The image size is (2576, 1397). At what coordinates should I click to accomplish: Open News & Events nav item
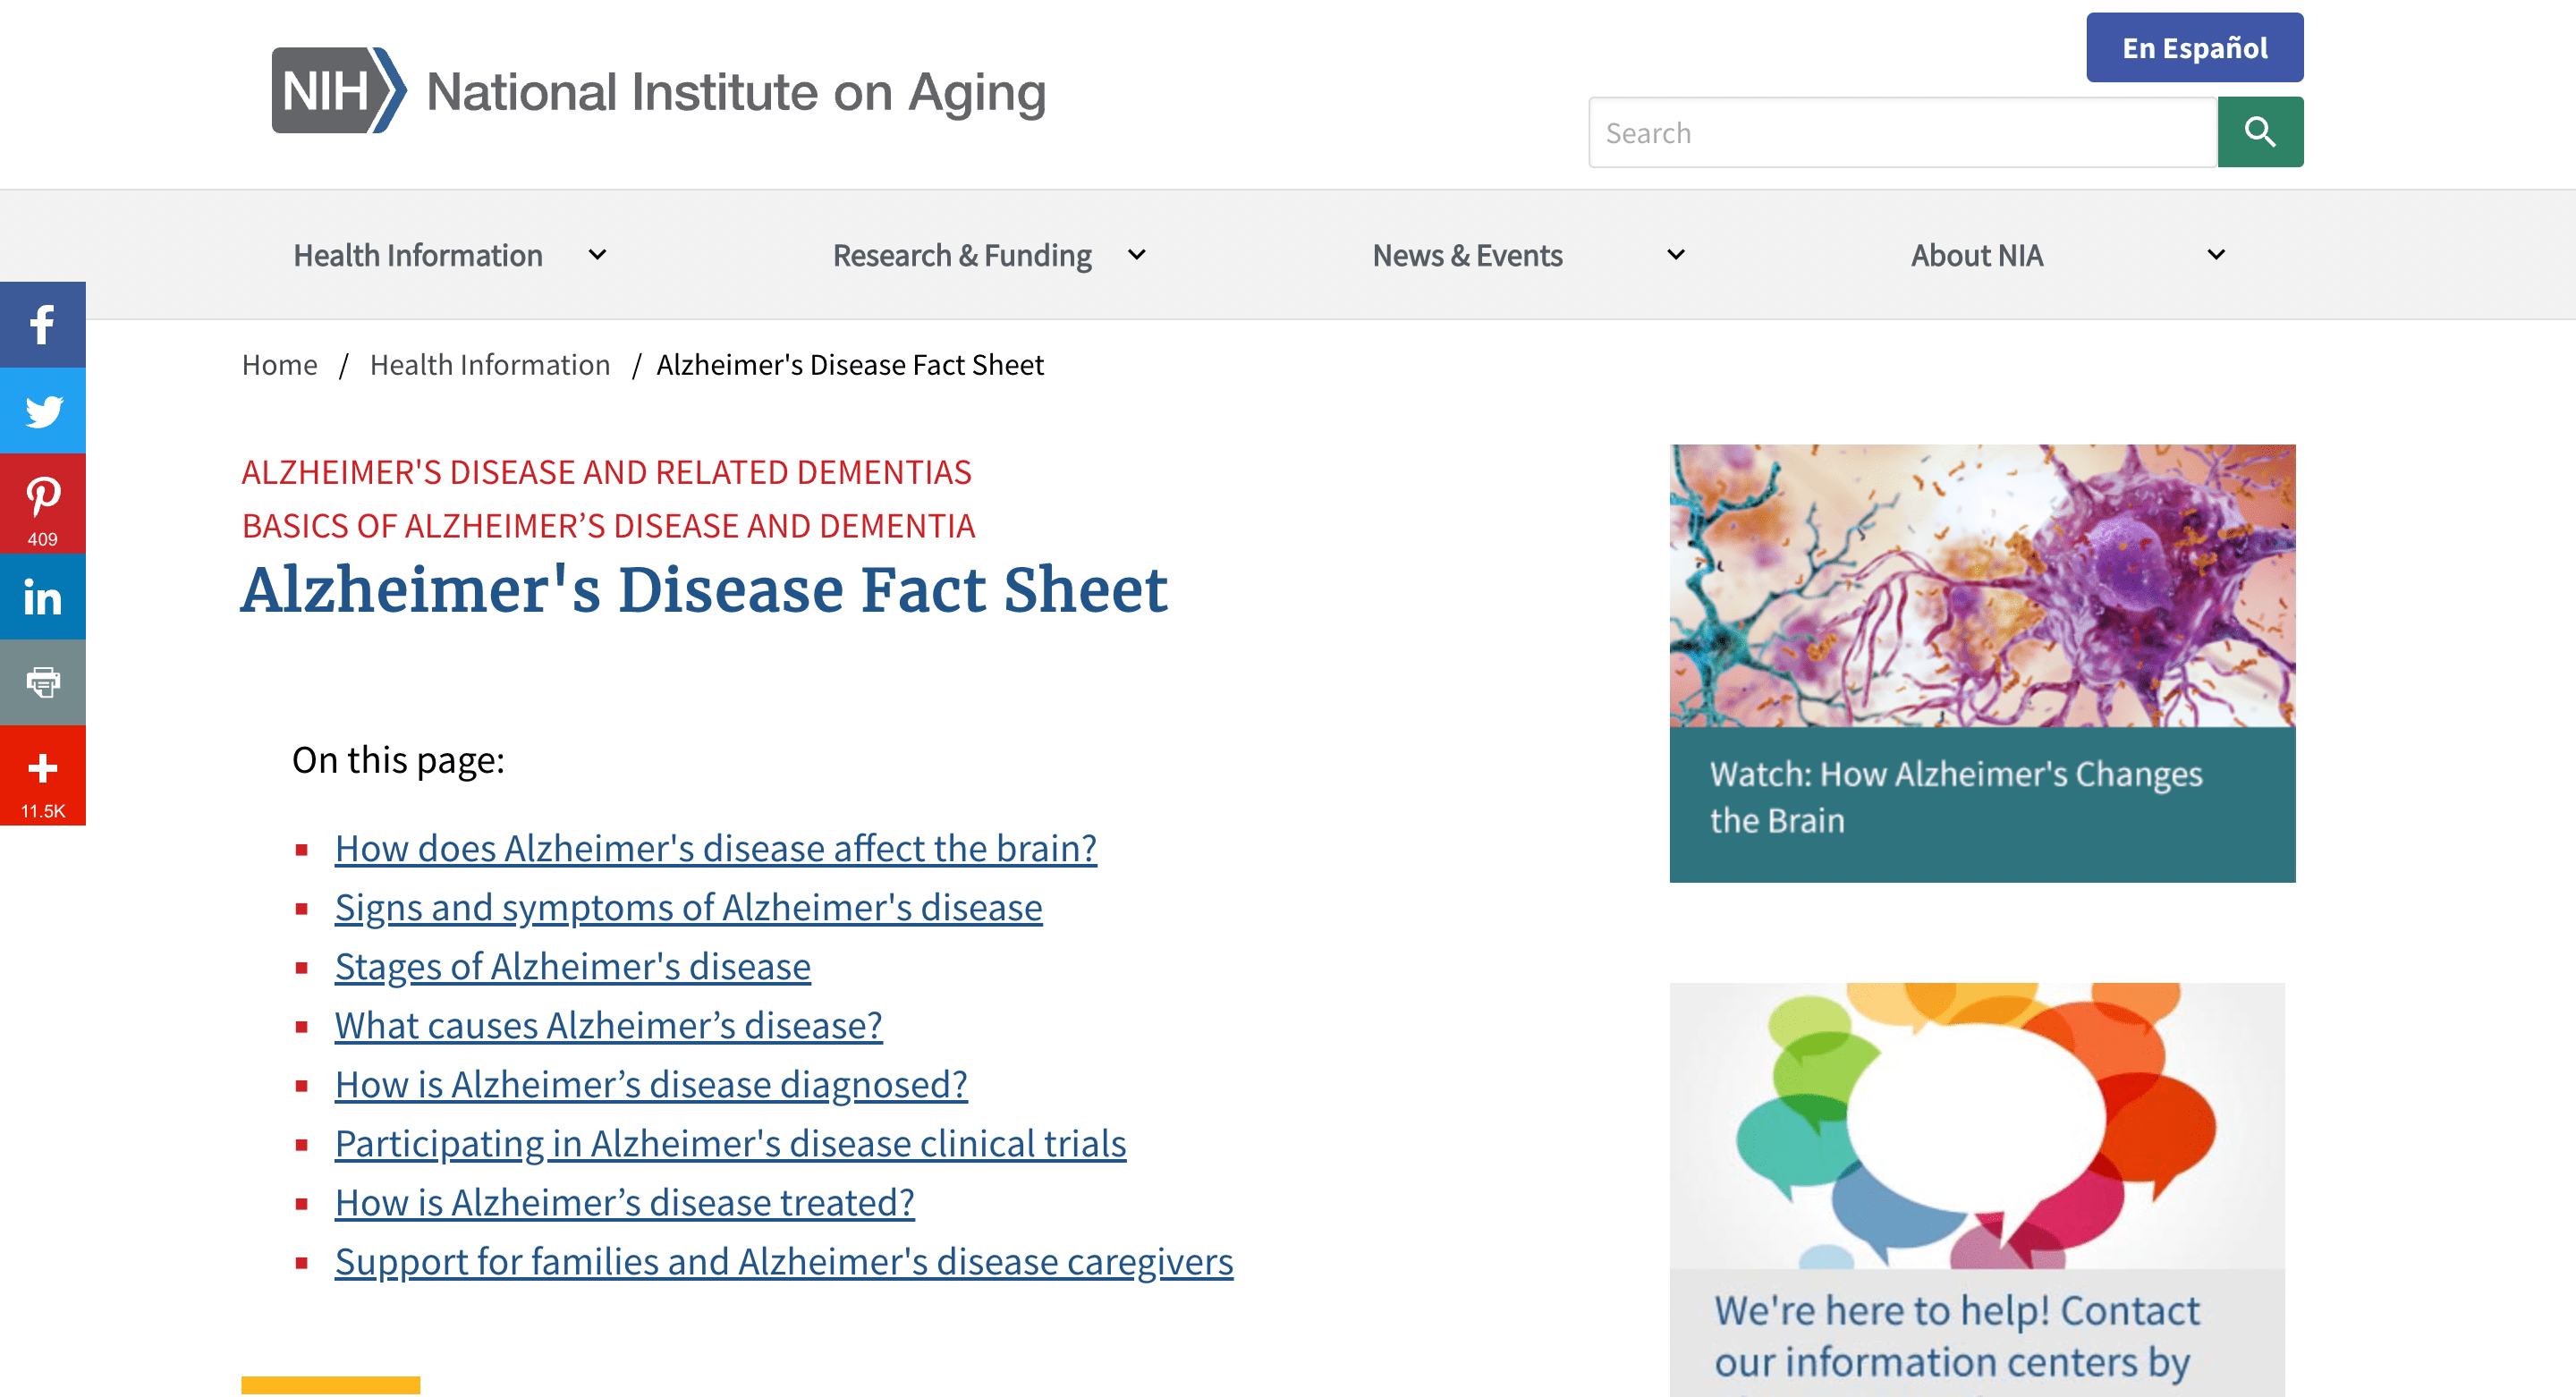coord(1467,256)
